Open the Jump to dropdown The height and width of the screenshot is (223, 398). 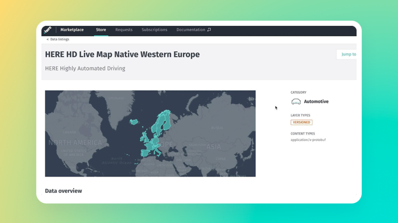(347, 54)
